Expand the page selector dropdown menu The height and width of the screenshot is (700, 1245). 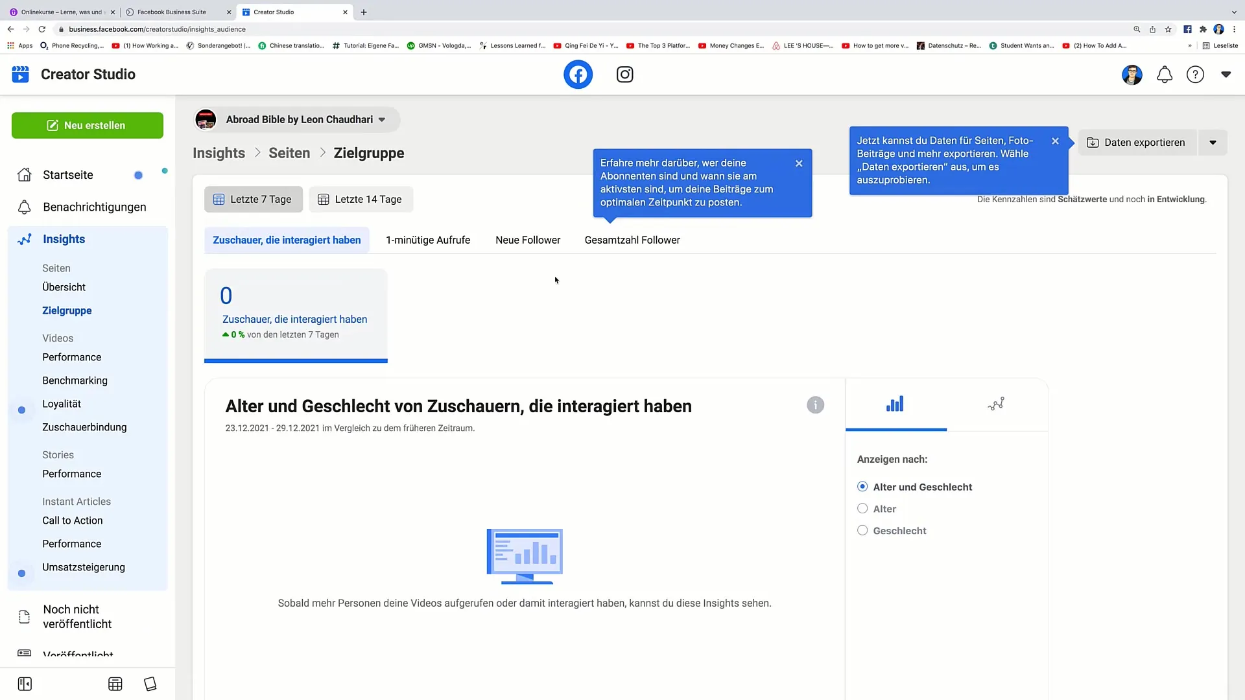pyautogui.click(x=383, y=120)
